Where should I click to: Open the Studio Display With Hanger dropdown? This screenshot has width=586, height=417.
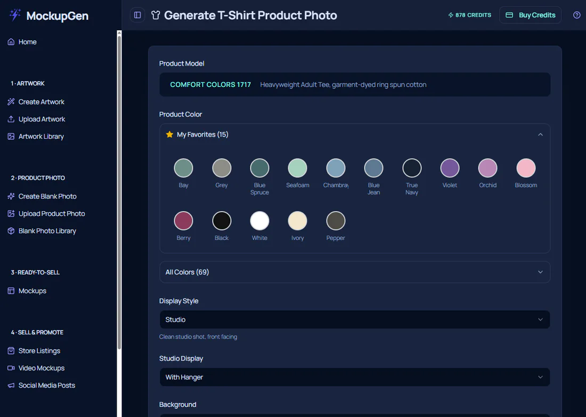pos(355,377)
